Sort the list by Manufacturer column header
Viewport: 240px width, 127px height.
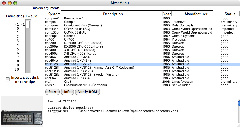(x=196, y=14)
